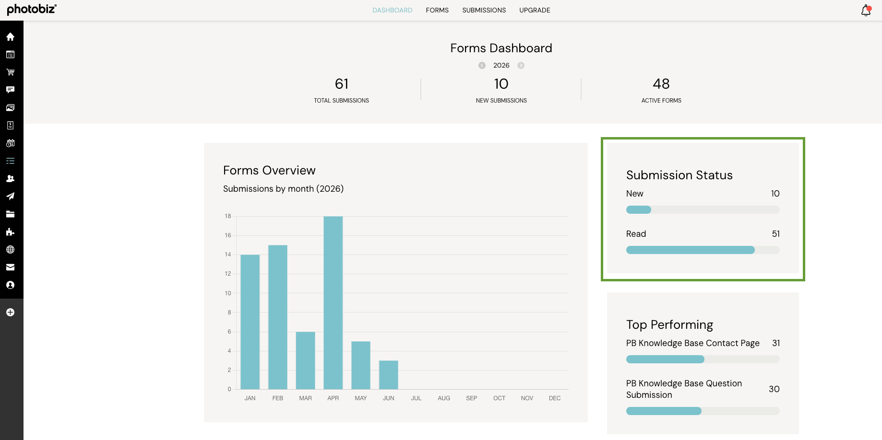Open the globe domains icon

click(10, 250)
